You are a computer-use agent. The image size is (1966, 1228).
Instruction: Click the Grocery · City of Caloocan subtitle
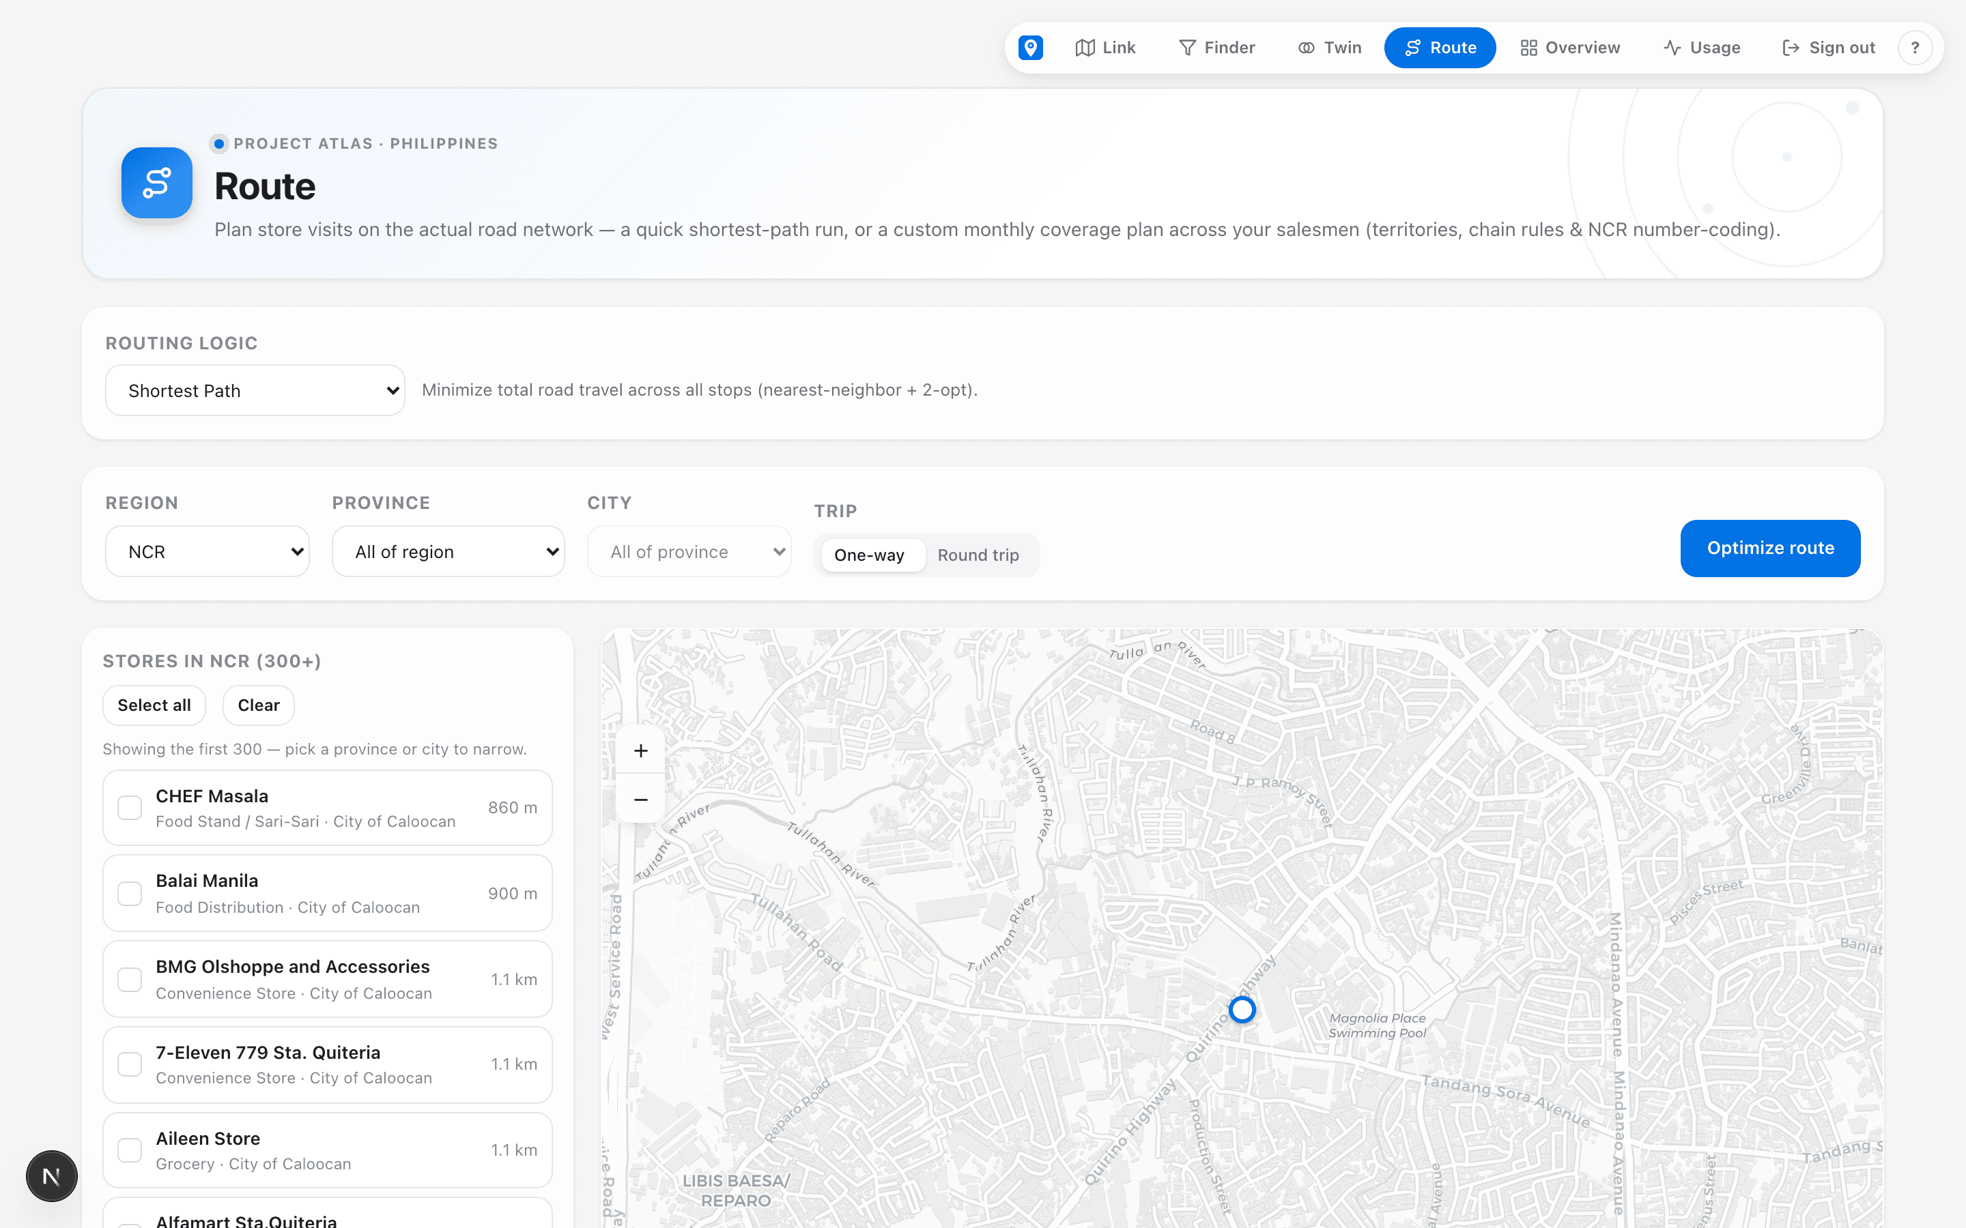coord(253,1164)
